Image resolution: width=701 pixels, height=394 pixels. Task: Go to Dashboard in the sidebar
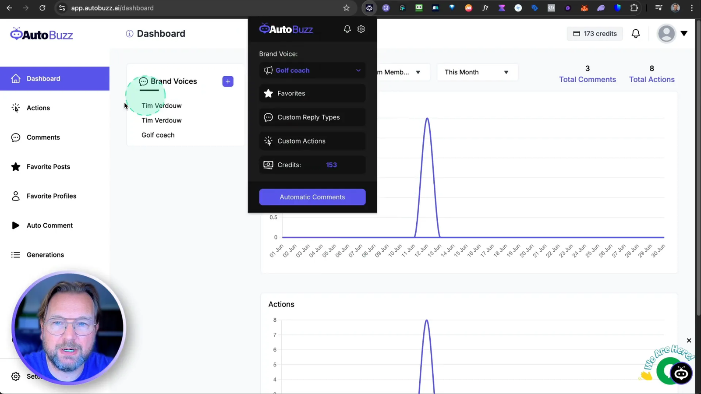55,79
